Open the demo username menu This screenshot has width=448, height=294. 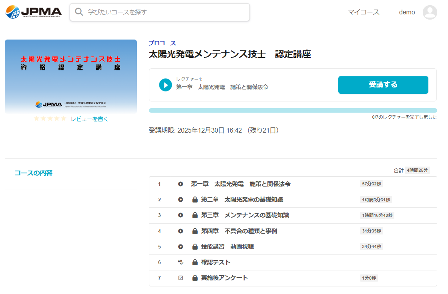click(x=407, y=12)
